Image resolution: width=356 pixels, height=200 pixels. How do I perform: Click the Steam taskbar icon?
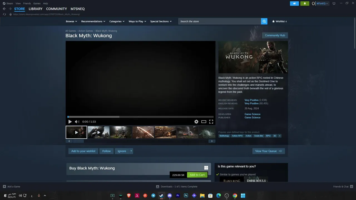(161, 196)
